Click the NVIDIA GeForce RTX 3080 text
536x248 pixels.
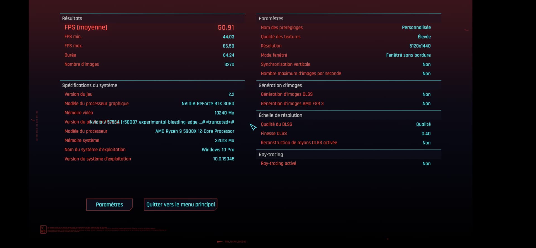(x=208, y=104)
